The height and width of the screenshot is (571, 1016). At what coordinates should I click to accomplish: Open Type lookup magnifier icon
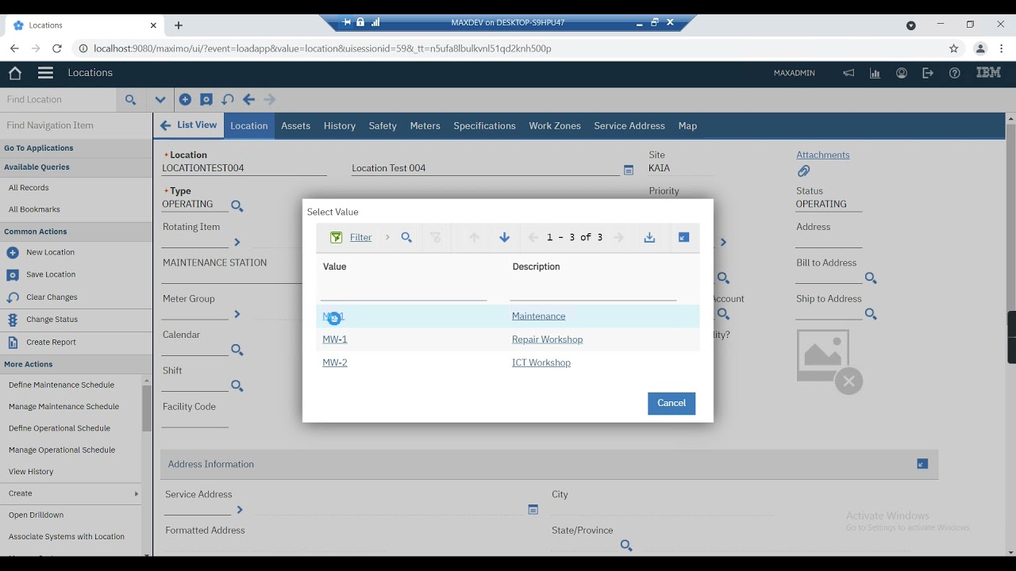coord(237,206)
